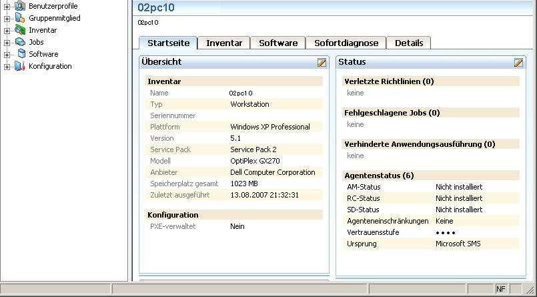Click the Jobs tree node icon
The height and width of the screenshot is (297, 537).
[20, 42]
